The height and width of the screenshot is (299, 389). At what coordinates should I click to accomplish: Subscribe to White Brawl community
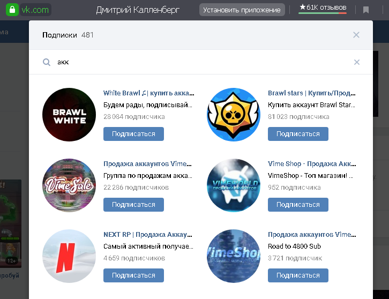pyautogui.click(x=133, y=134)
